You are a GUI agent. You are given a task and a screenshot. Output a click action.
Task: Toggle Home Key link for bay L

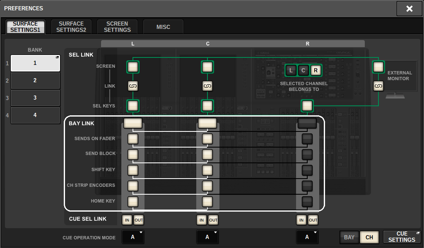click(x=133, y=201)
